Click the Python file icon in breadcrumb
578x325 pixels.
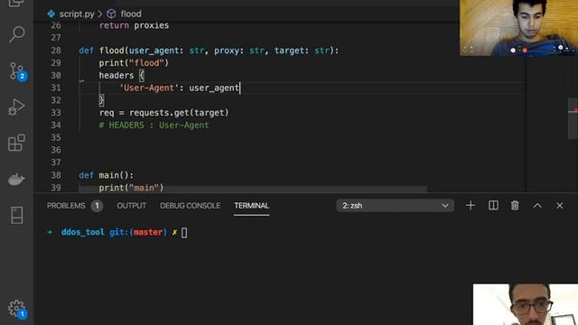(51, 14)
